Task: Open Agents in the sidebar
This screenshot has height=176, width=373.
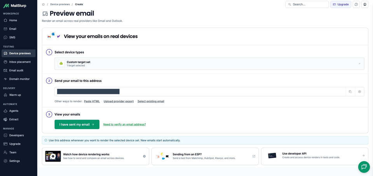Action: (x=19, y=111)
